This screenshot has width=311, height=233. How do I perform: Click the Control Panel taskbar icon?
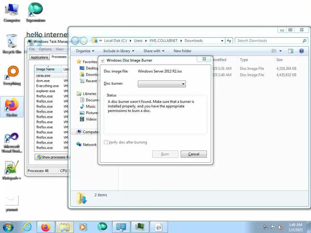pyautogui.click(x=121, y=227)
